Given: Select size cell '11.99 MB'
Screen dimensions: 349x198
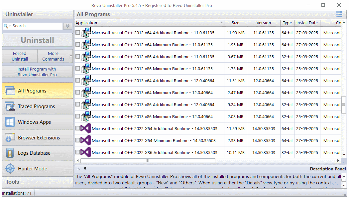Looking at the screenshot, I should click(x=235, y=33).
